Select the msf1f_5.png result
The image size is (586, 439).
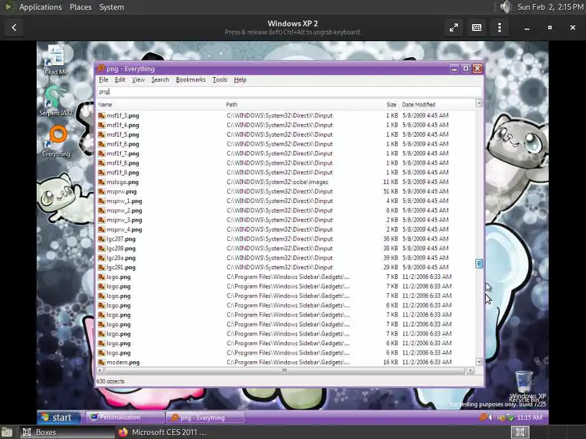point(122,134)
